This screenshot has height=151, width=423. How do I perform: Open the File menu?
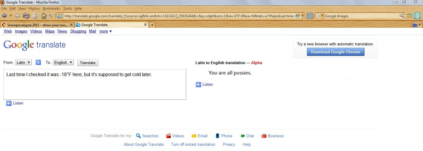coord(4,8)
